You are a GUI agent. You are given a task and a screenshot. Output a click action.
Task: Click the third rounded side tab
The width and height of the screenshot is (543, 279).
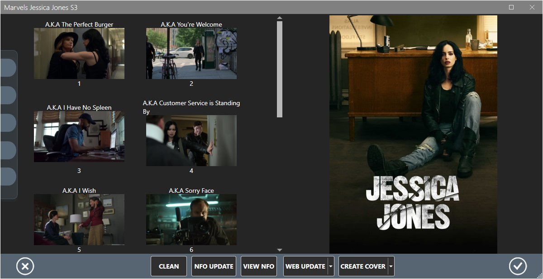pos(8,123)
